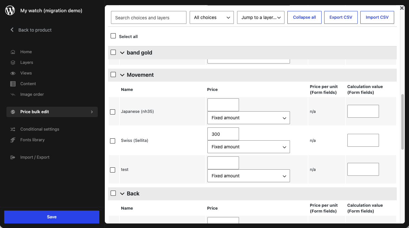The height and width of the screenshot is (228, 409).
Task: Click the Home house icon in sidebar
Action: point(13,52)
